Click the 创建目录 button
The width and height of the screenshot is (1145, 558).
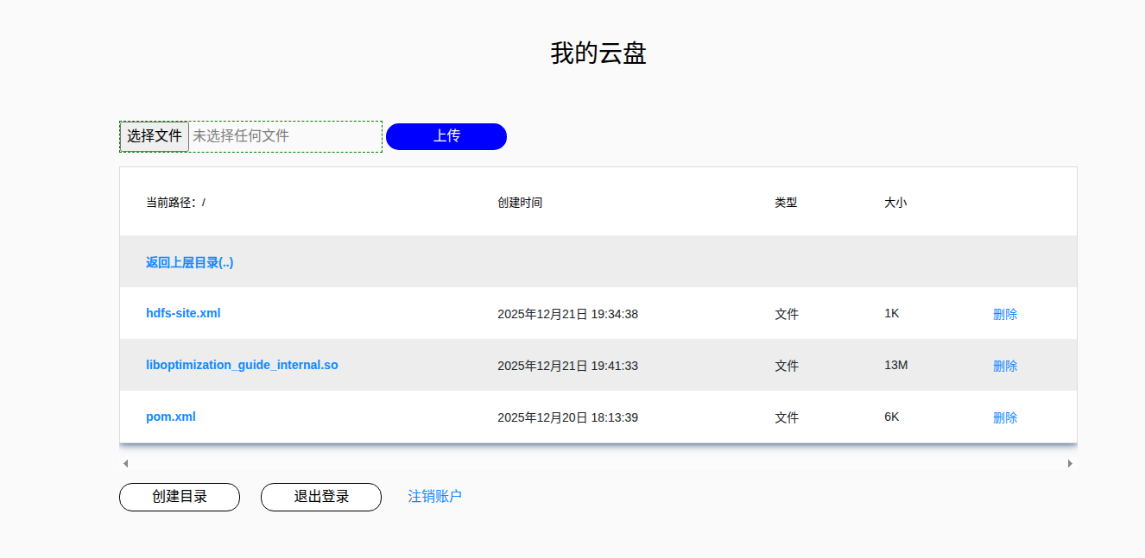click(180, 497)
